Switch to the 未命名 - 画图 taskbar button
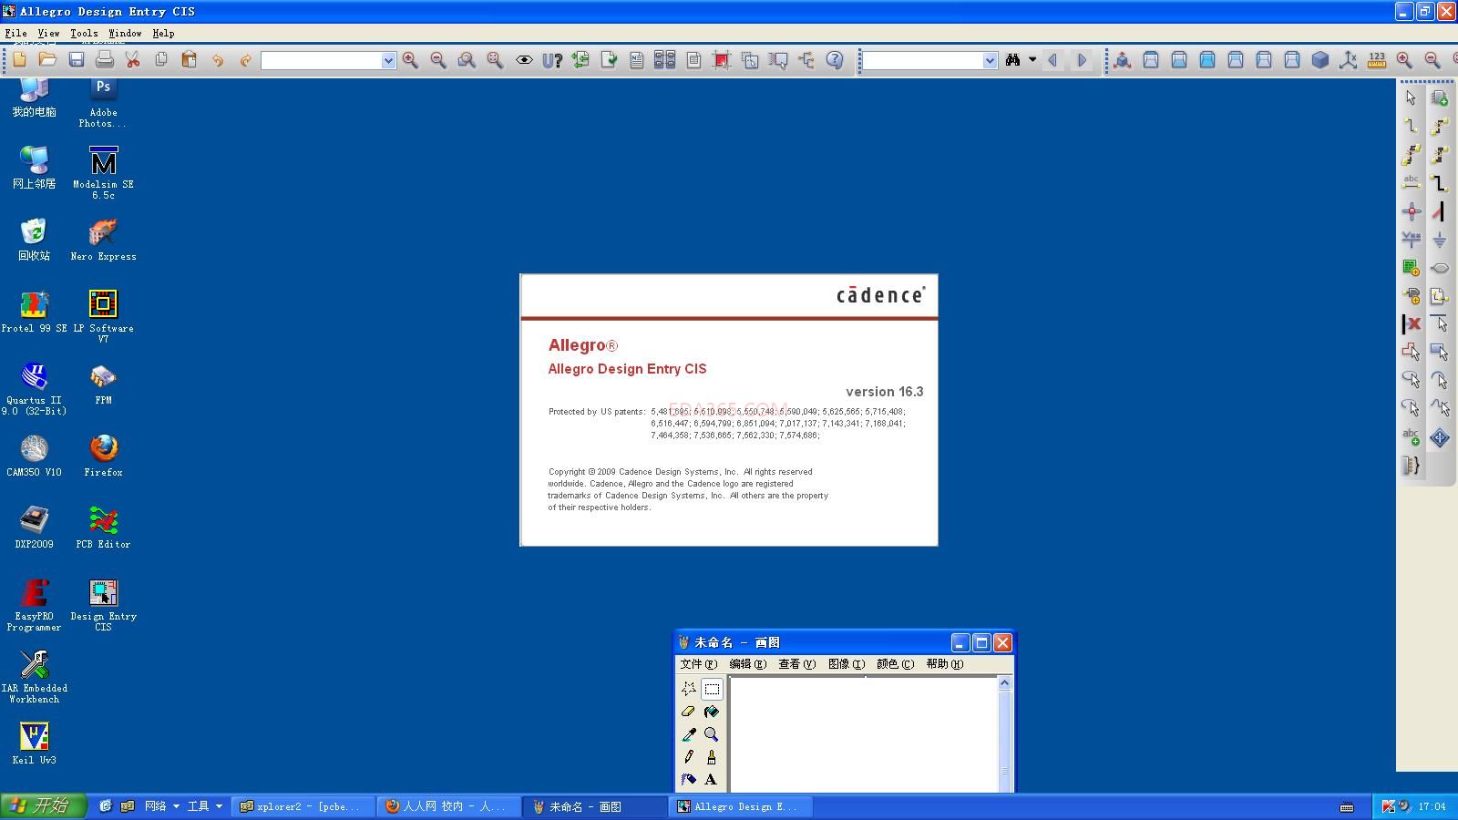Viewport: 1458px width, 820px height. 596,806
